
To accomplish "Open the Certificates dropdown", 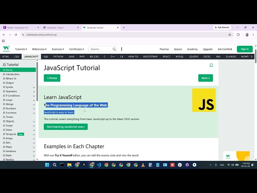I will (x=77, y=49).
